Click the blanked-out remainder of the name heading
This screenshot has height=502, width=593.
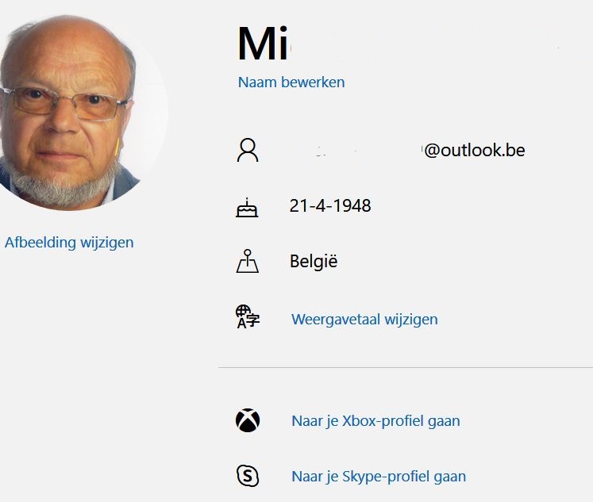click(429, 44)
